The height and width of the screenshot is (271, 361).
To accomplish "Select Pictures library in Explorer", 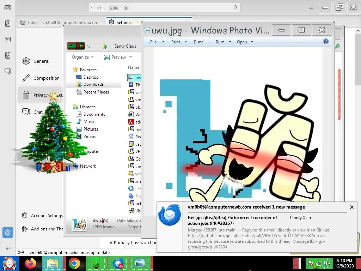I will pos(87,129).
